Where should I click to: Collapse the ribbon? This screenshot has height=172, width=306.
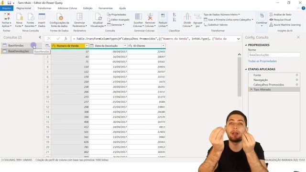point(298,8)
